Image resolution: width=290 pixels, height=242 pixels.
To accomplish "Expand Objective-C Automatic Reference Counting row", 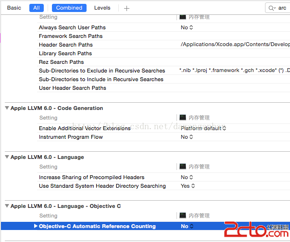I will (36, 226).
